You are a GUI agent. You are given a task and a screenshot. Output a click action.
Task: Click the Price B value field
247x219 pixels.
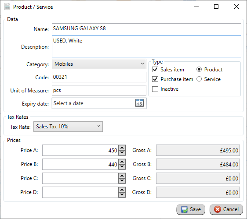click(80, 164)
